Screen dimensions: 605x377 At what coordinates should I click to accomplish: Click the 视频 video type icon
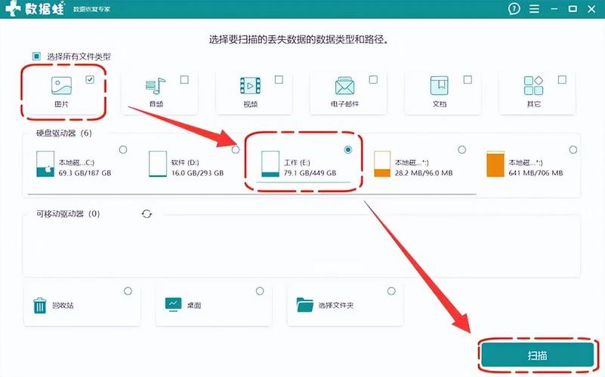[250, 85]
